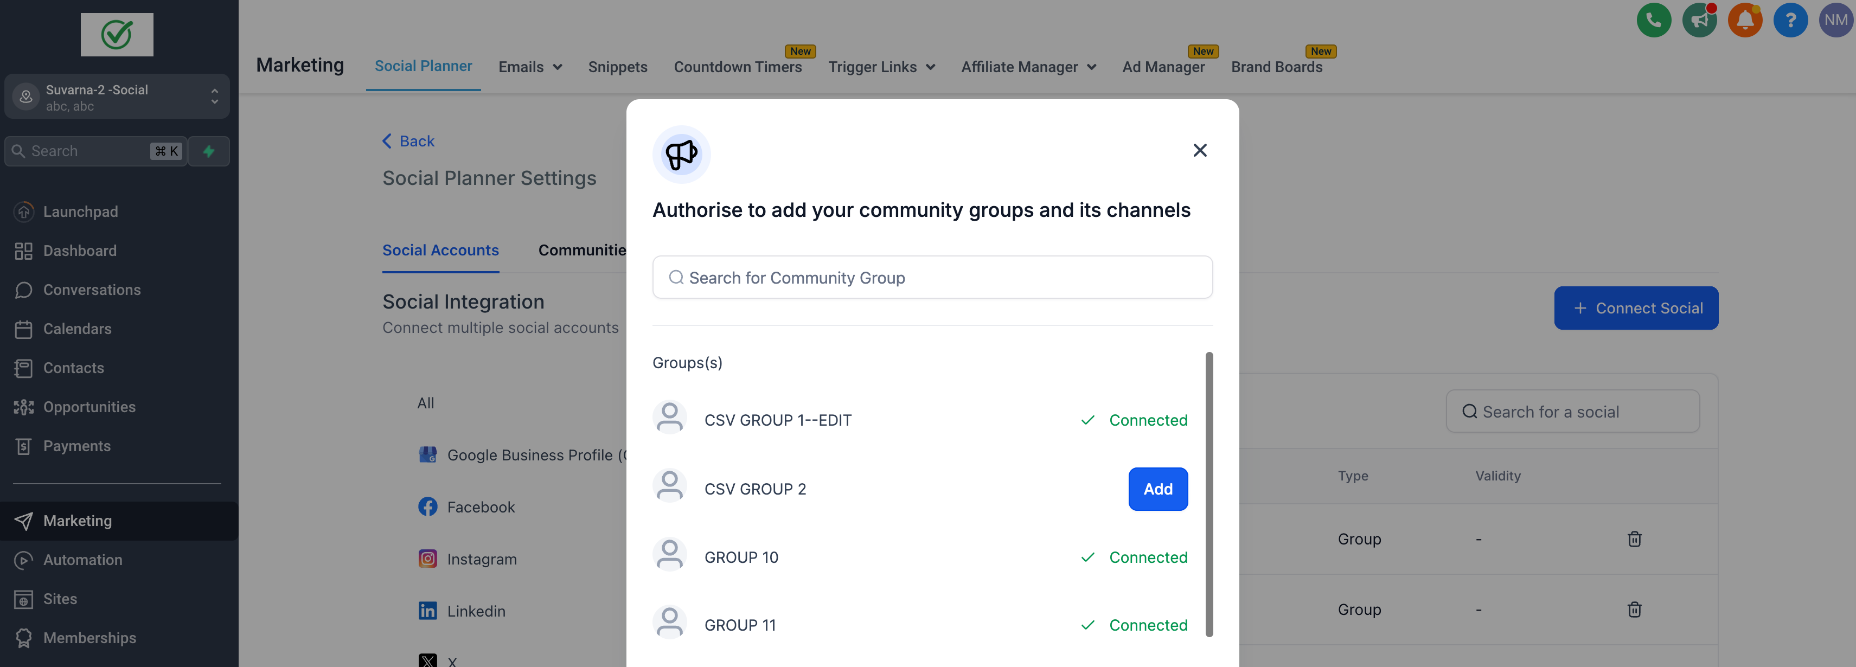Open the orange notifications bell
The height and width of the screenshot is (667, 1856).
coord(1744,20)
